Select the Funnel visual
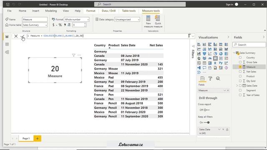267x150 pixels. [204, 54]
